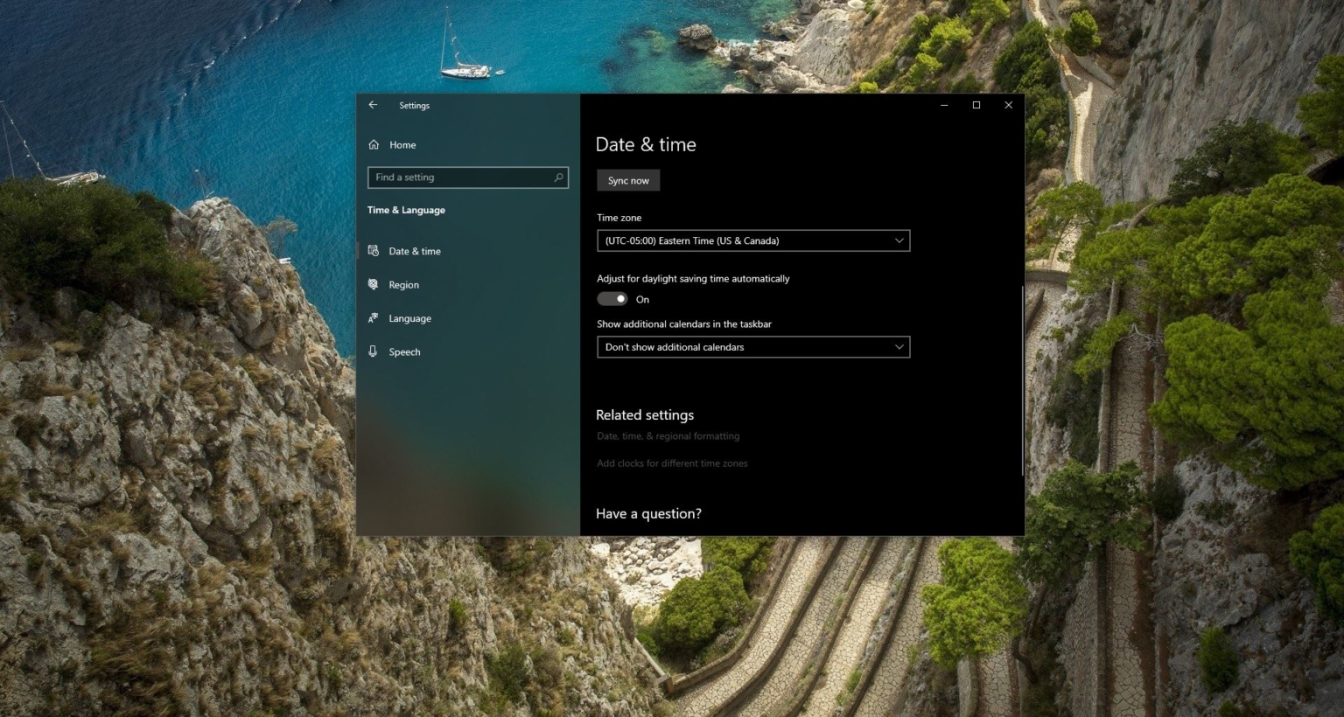Click the daylight saving switch slider knob

point(619,298)
